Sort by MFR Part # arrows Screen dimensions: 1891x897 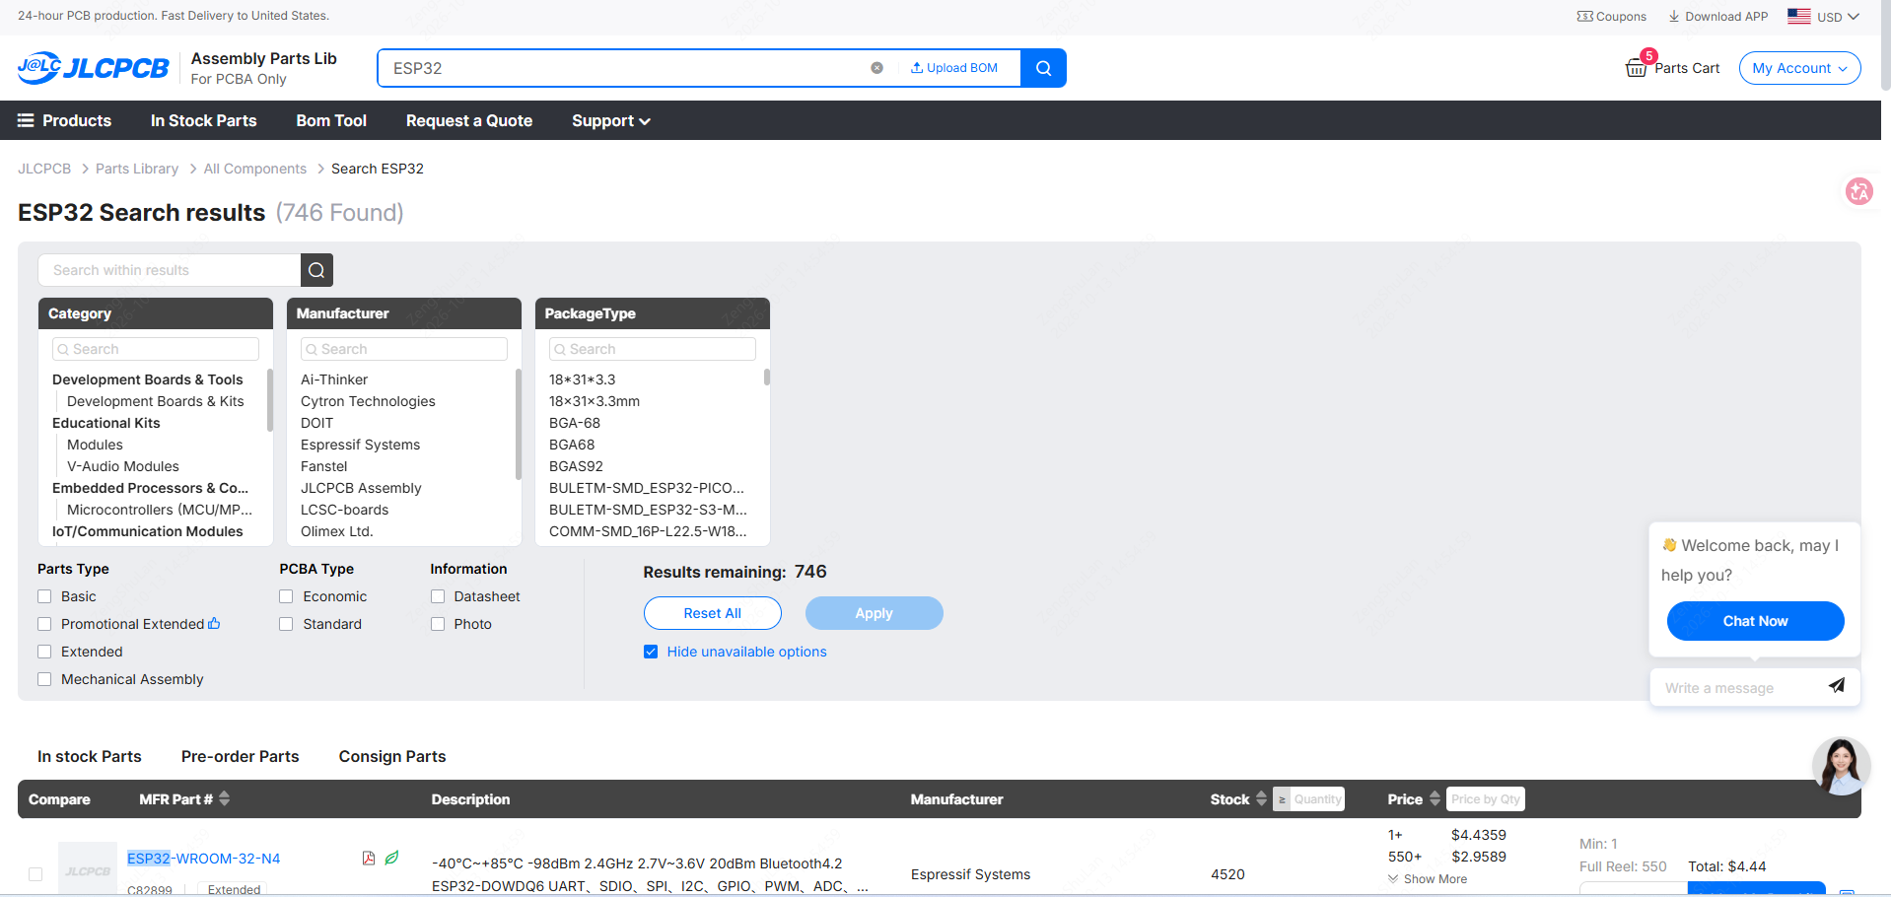click(x=225, y=798)
